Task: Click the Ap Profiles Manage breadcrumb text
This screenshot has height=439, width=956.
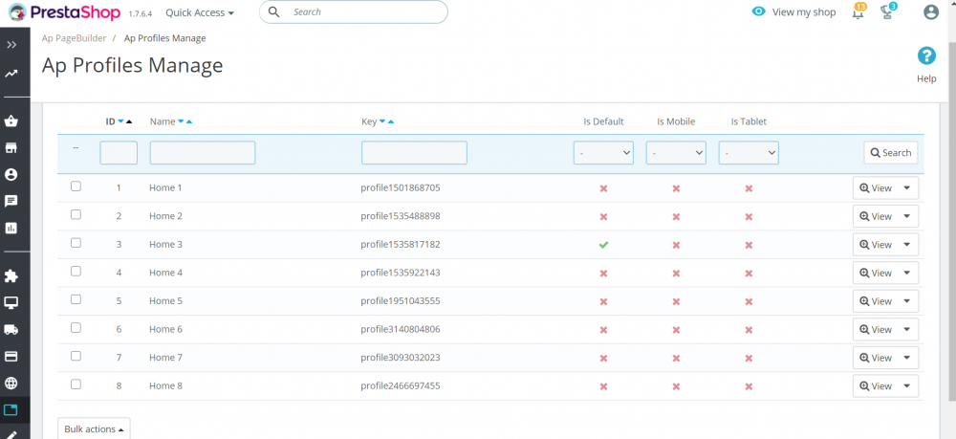Action: click(x=165, y=38)
